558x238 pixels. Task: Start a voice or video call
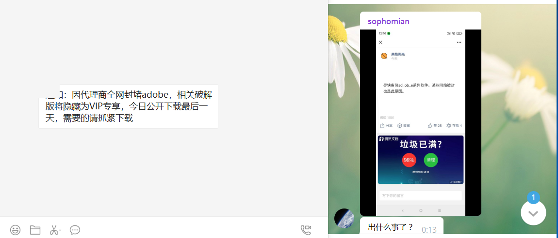(x=306, y=230)
